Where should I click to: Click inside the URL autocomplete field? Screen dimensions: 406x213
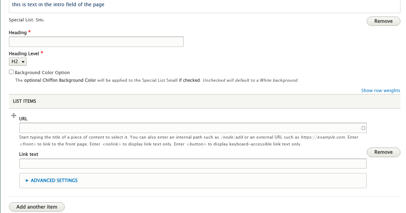point(190,128)
